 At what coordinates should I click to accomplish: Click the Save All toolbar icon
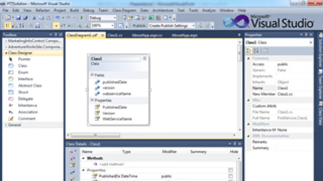tap(25, 18)
